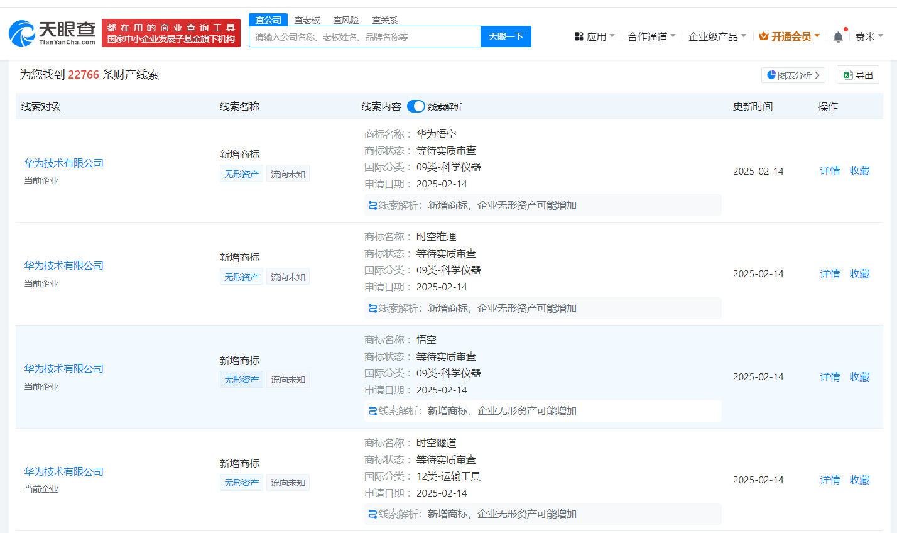The image size is (897, 533).
Task: Open the 华为技术有限公司 link in first row
Action: point(64,163)
